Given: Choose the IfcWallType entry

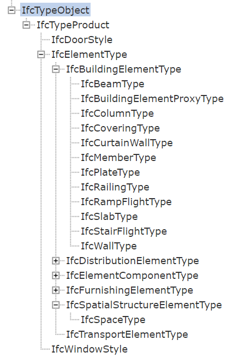Looking at the screenshot, I should pyautogui.click(x=109, y=246).
